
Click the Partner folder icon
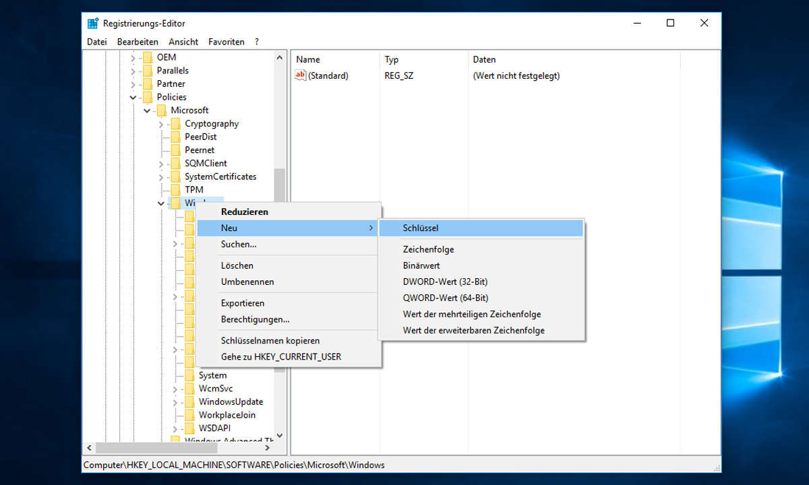[148, 84]
